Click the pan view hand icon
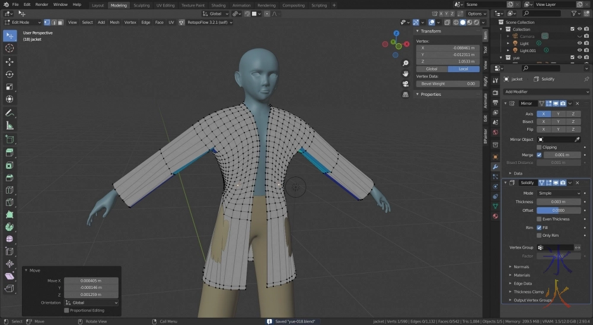This screenshot has width=593, height=325. click(x=405, y=74)
